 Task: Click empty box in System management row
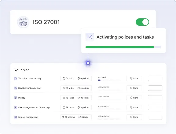pyautogui.click(x=155, y=117)
